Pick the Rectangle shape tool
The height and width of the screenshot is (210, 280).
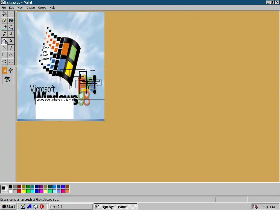[x=4, y=55]
